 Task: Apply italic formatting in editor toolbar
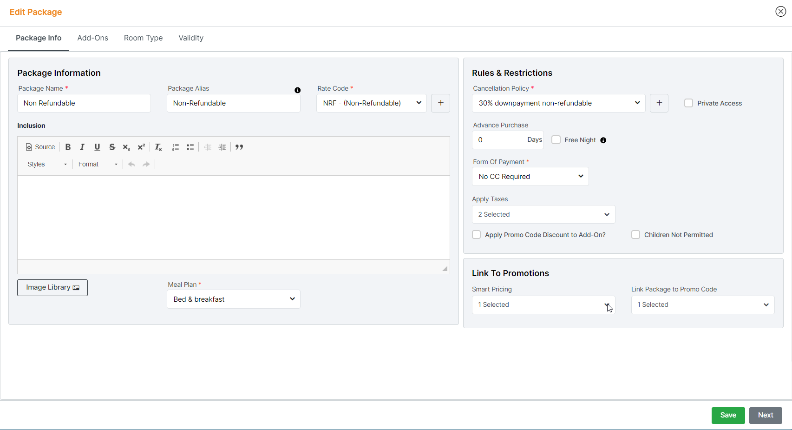(x=82, y=147)
